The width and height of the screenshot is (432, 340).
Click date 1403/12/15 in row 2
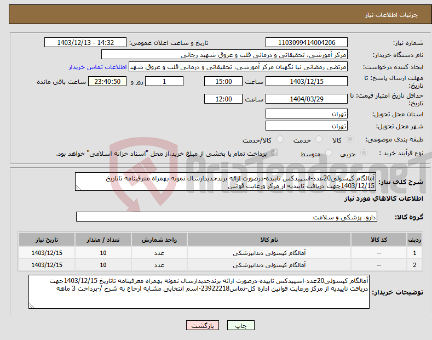point(47,265)
